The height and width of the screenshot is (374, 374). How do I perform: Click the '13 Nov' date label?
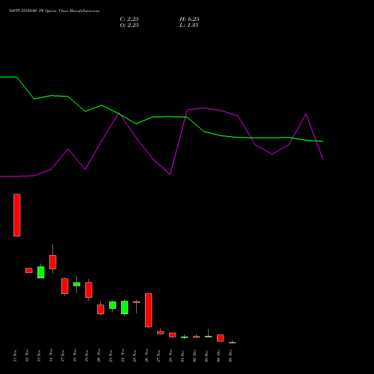tap(39, 356)
